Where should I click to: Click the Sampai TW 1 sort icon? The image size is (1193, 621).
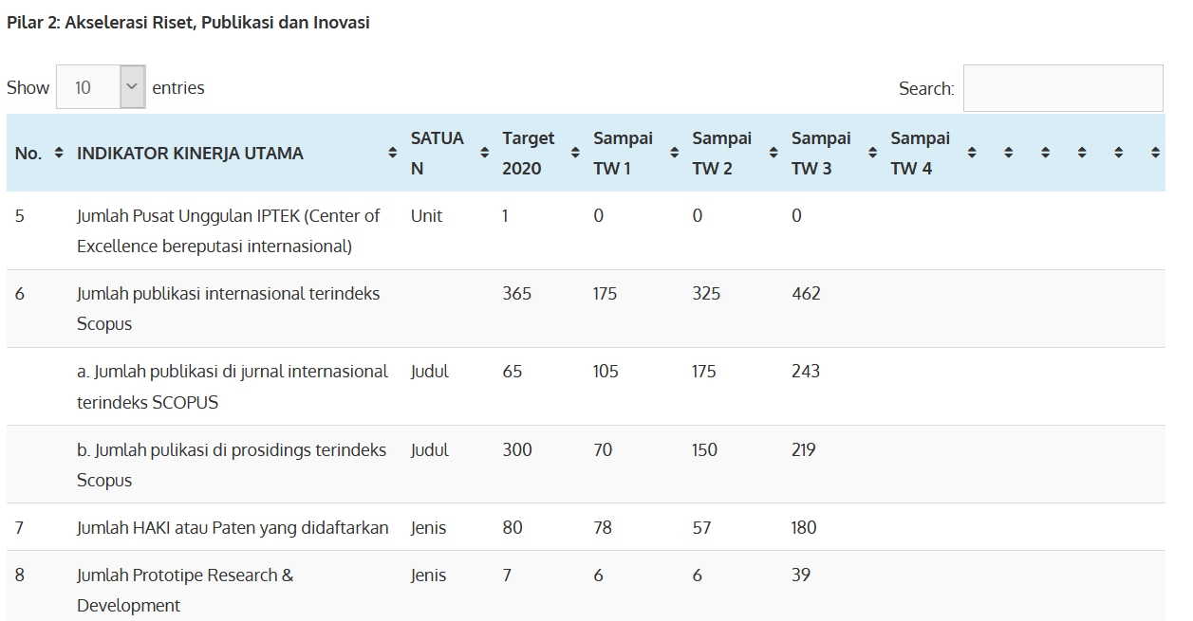[x=674, y=153]
